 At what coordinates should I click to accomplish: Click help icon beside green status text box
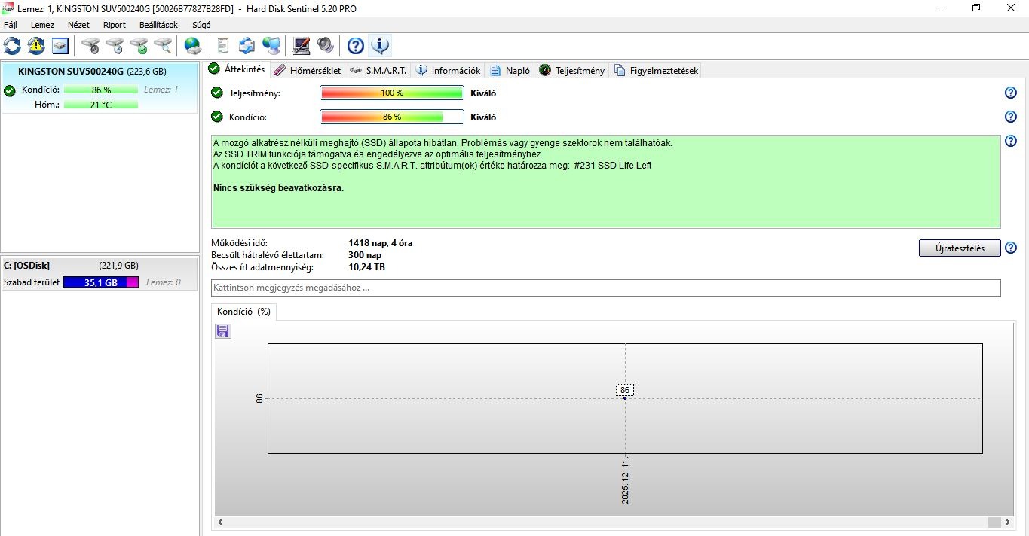(1011, 142)
